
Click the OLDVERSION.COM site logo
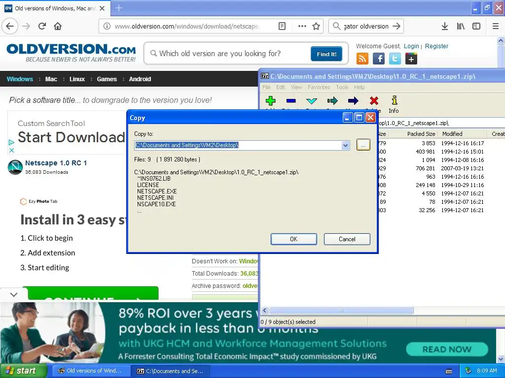71,53
